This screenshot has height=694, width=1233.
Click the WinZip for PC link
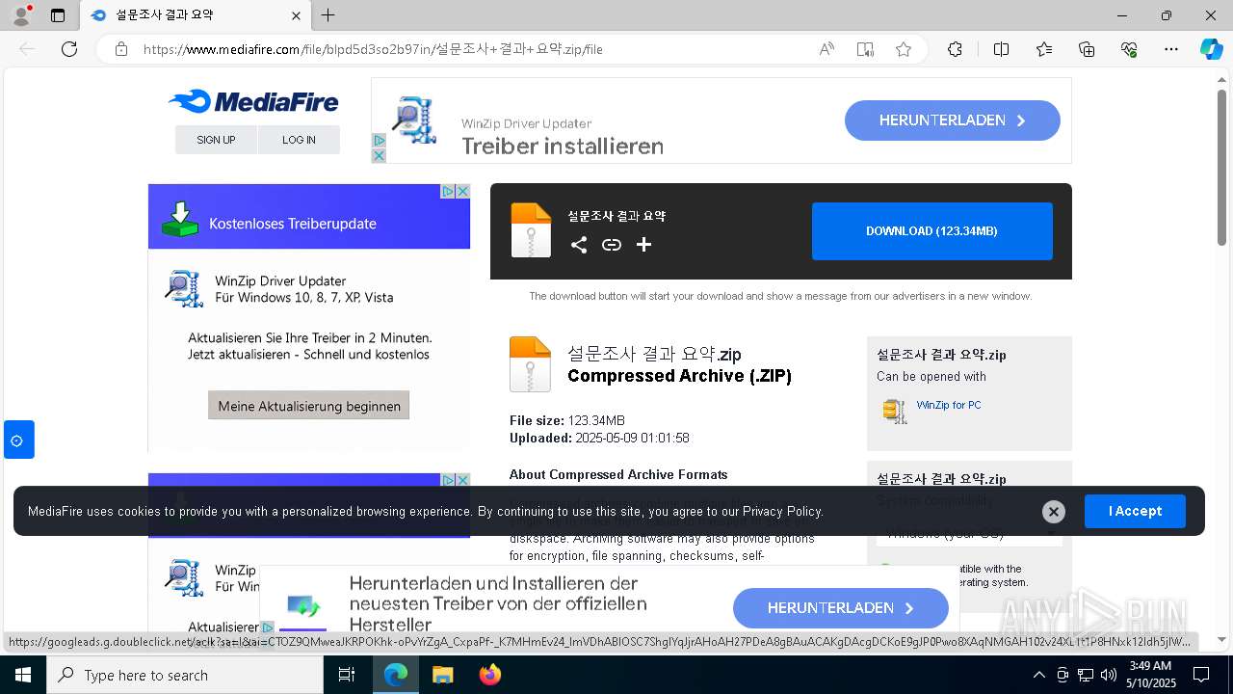click(x=949, y=405)
